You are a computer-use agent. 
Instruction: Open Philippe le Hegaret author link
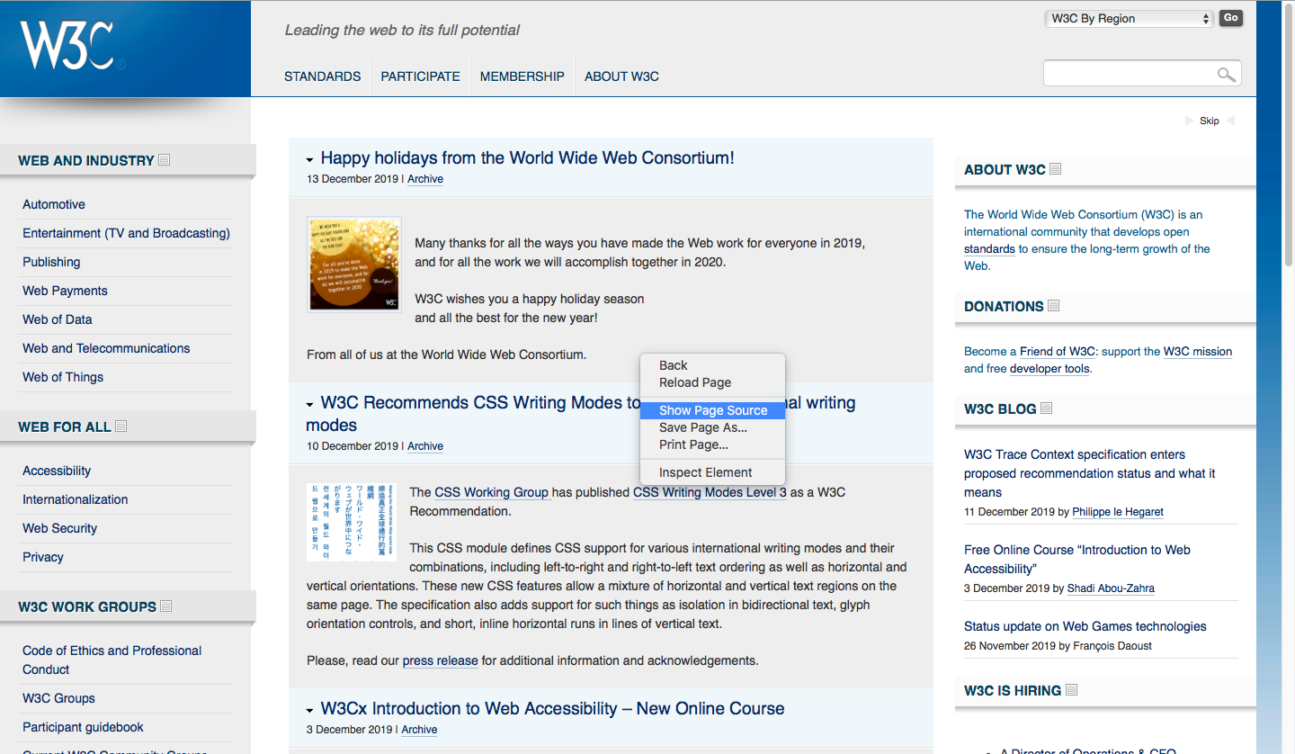point(1118,512)
